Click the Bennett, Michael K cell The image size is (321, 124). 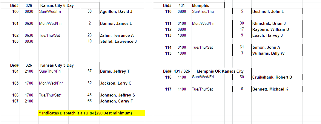coord(277,89)
